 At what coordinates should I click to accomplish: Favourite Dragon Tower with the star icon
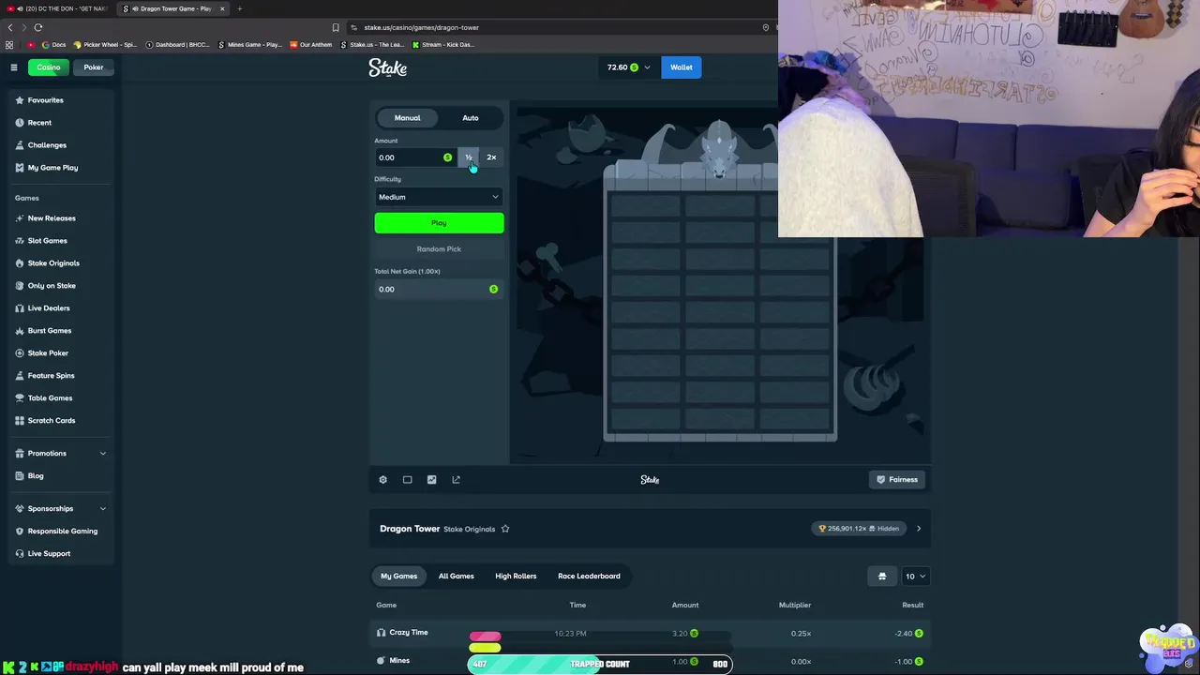[x=504, y=529]
